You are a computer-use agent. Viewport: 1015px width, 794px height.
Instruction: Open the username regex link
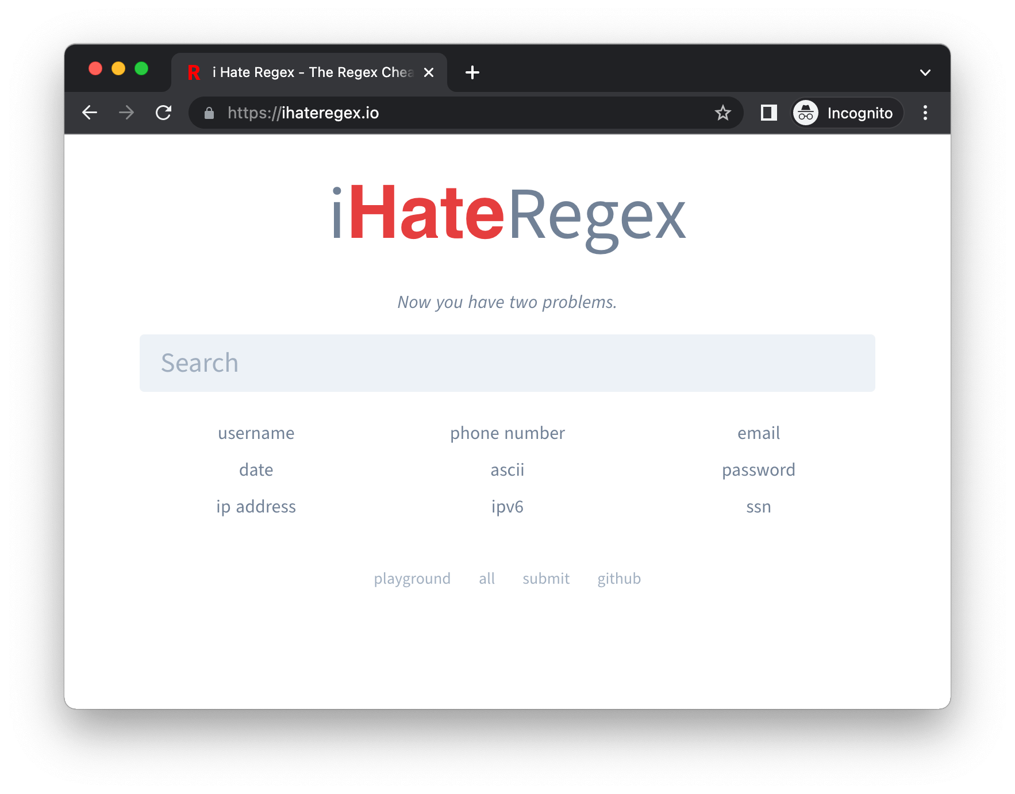pyautogui.click(x=256, y=433)
